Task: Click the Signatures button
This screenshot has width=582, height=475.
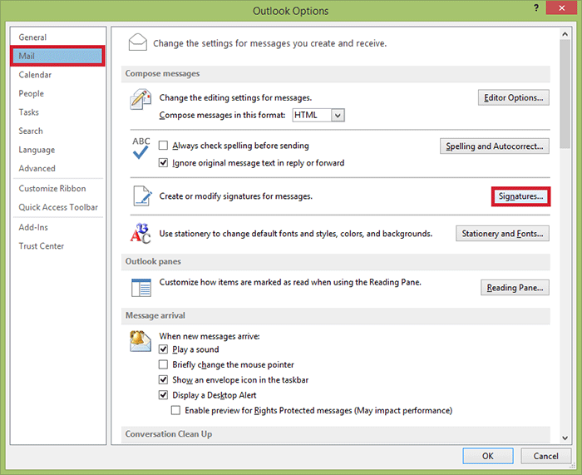Action: (x=520, y=196)
